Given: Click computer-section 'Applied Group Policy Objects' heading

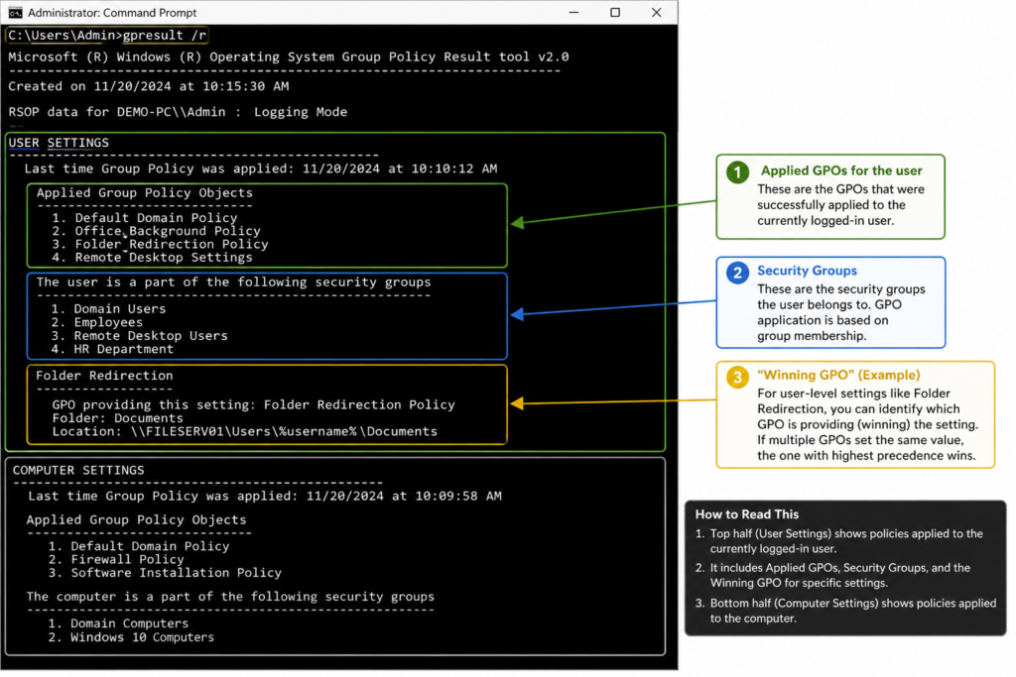Looking at the screenshot, I should coord(136,519).
